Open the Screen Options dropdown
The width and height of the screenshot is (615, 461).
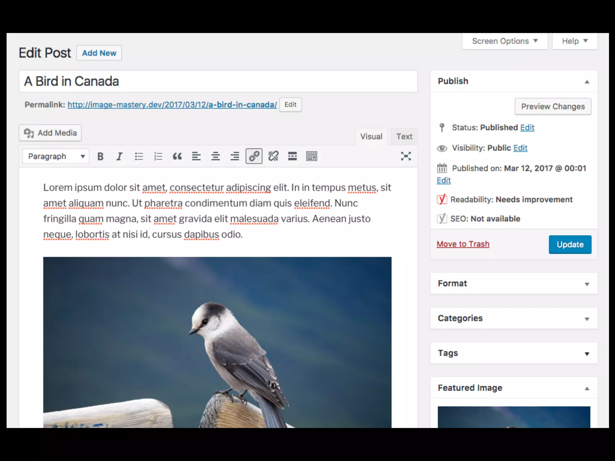click(x=504, y=41)
